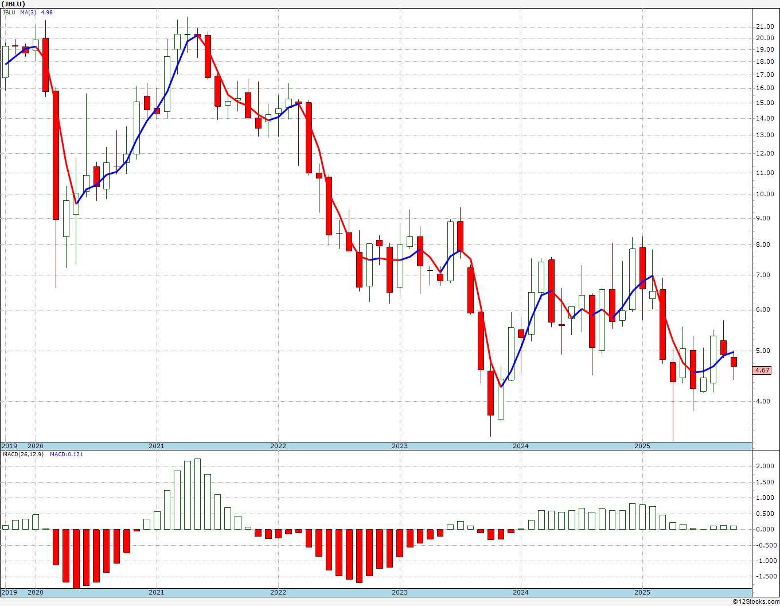Select 2020 on the price chart time axis

click(36, 446)
